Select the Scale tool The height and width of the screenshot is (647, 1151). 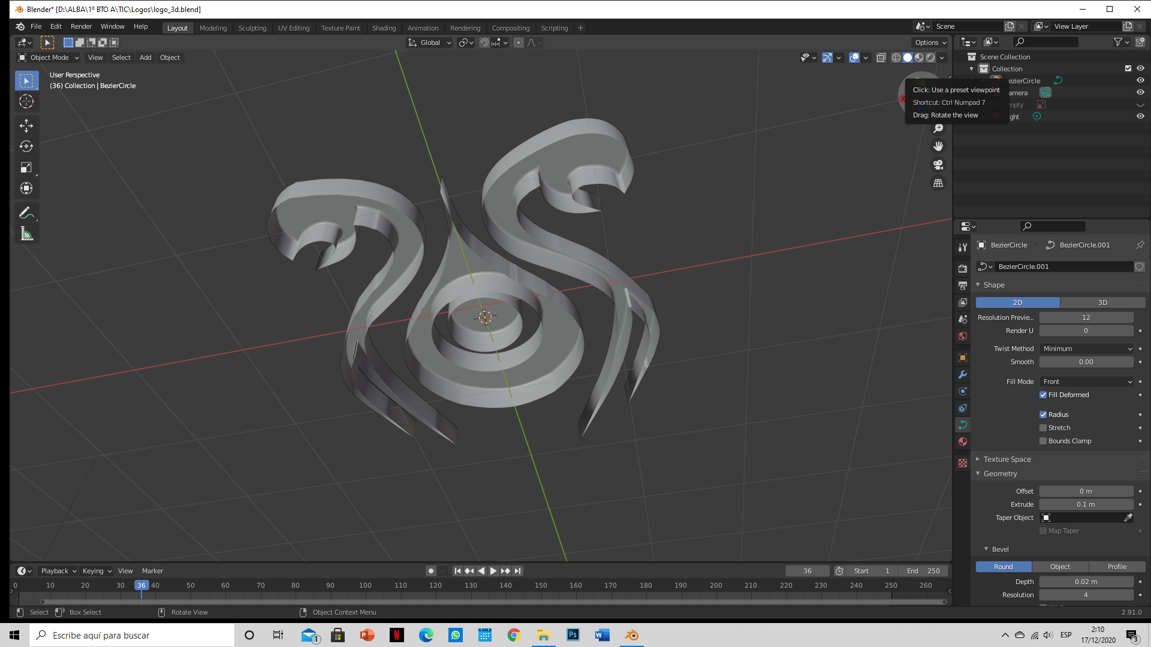click(26, 167)
